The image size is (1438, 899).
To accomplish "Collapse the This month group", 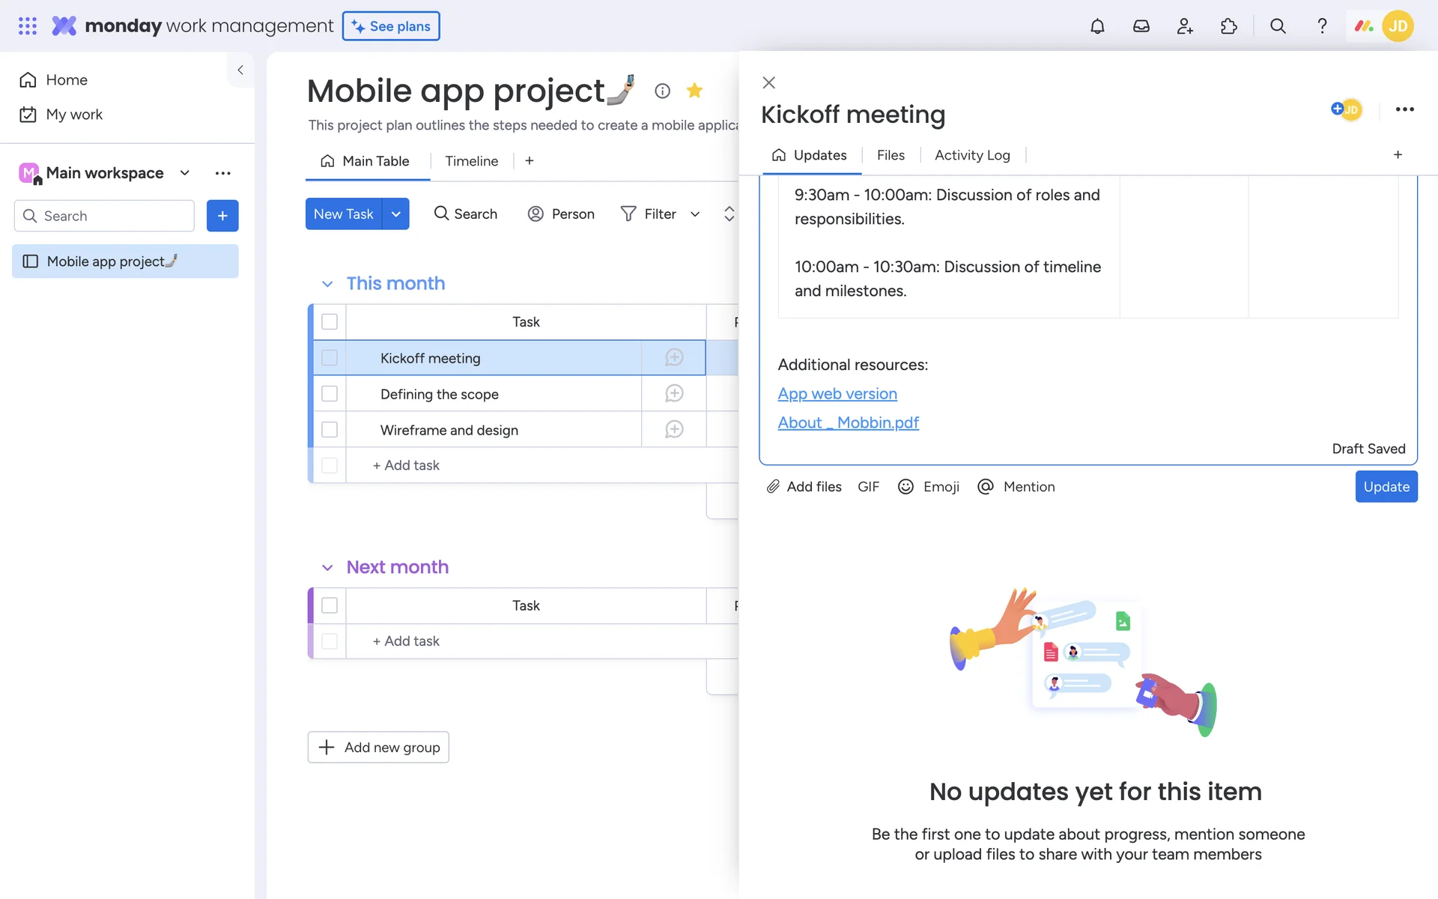I will 327,284.
